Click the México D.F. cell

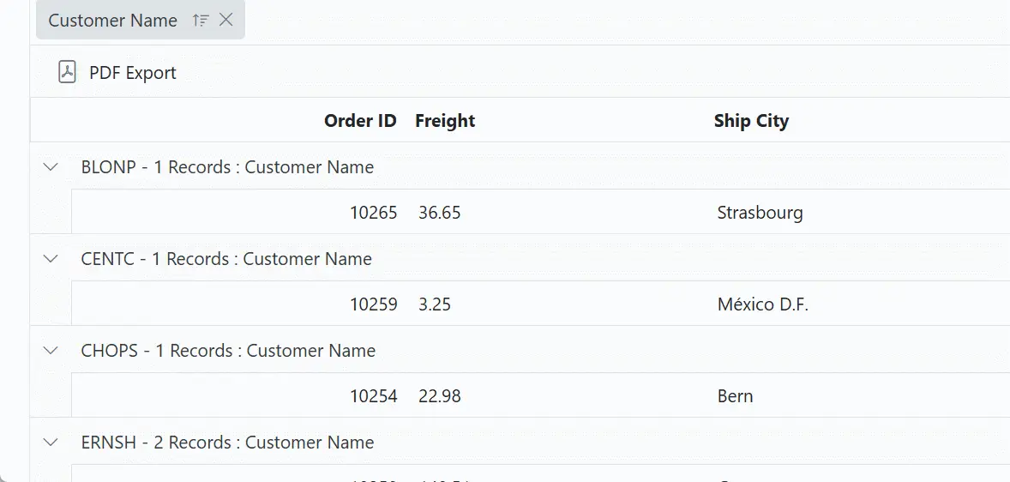tap(762, 304)
